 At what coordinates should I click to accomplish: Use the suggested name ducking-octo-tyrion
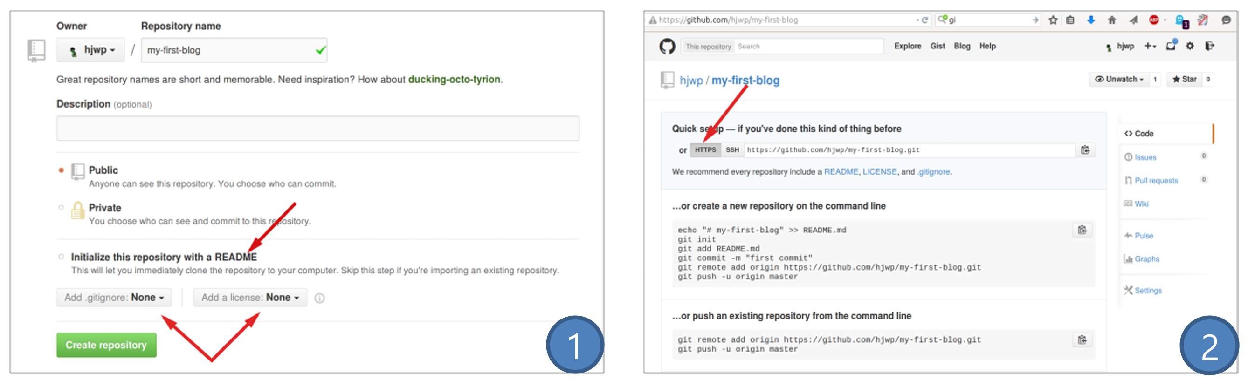[454, 79]
